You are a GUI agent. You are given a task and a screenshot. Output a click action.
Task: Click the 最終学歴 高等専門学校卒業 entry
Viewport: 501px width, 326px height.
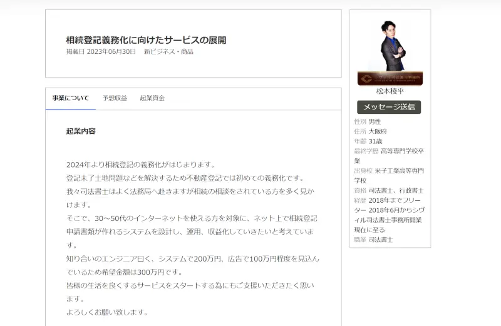389,156
